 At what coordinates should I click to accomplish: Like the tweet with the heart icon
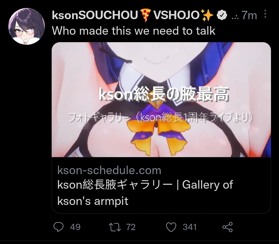171,227
